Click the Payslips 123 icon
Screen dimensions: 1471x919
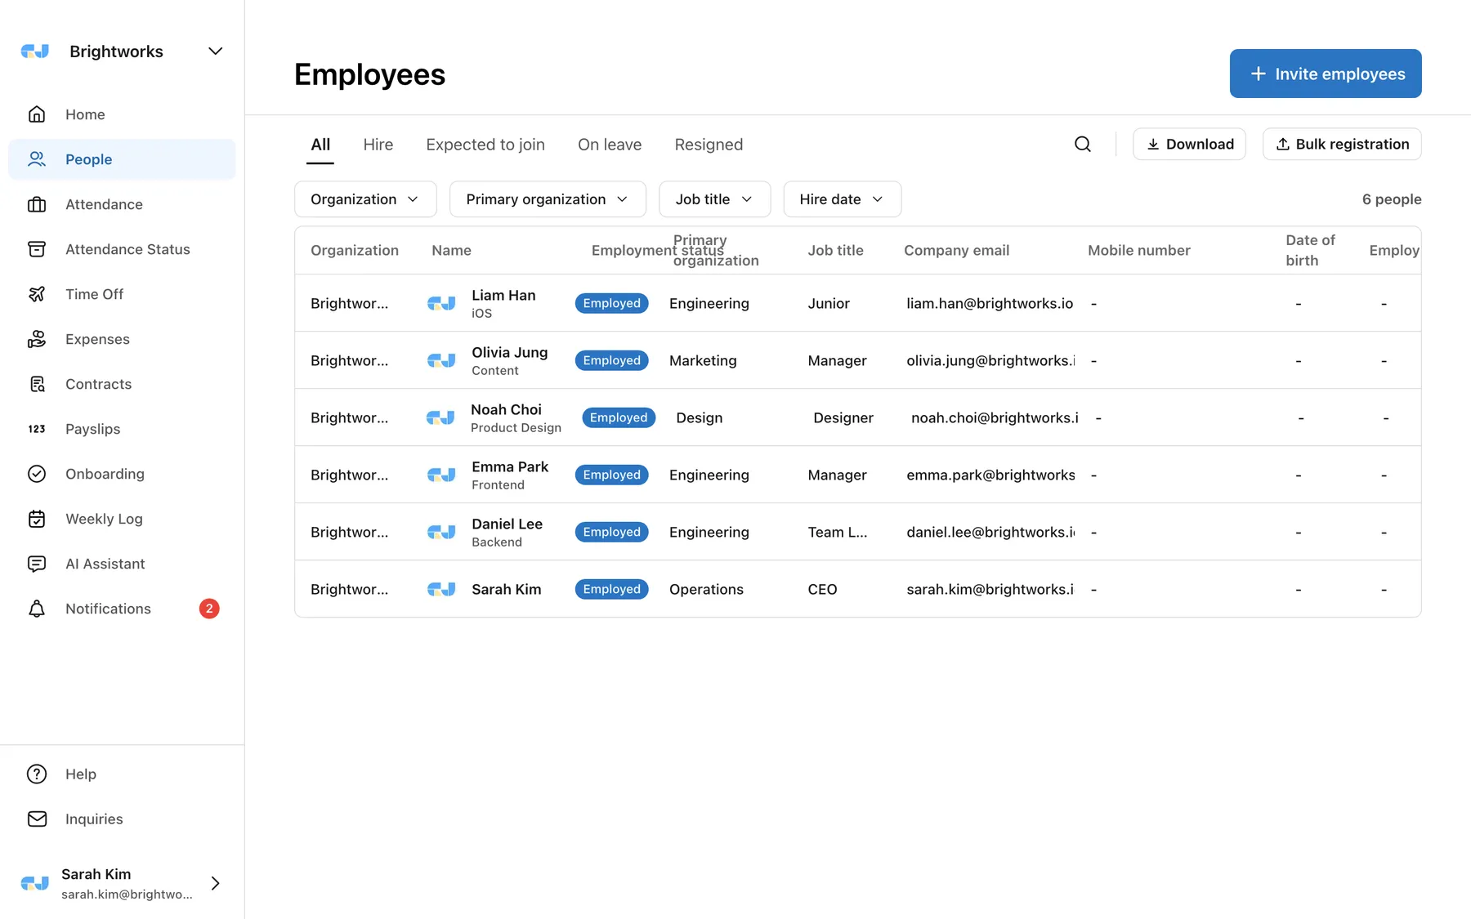[x=37, y=429]
